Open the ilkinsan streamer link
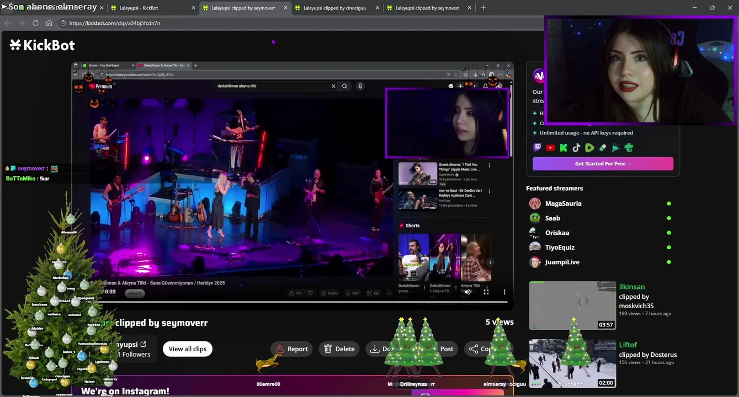739x397 pixels. click(x=632, y=287)
